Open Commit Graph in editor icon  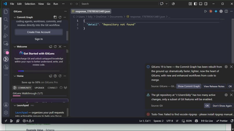[x=55, y=17]
